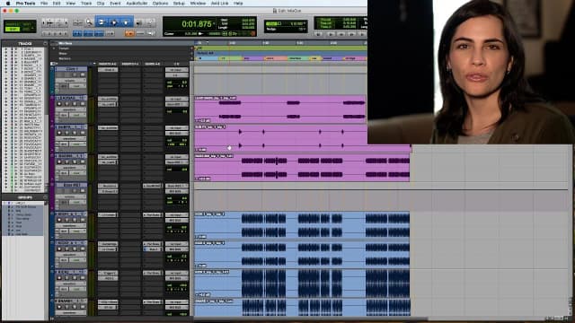Select the <ALL> group in Groups list

(x=22, y=203)
